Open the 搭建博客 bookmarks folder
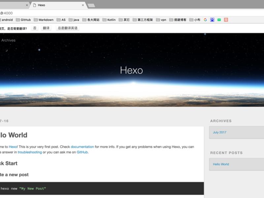264x198 pixels. [178, 20]
